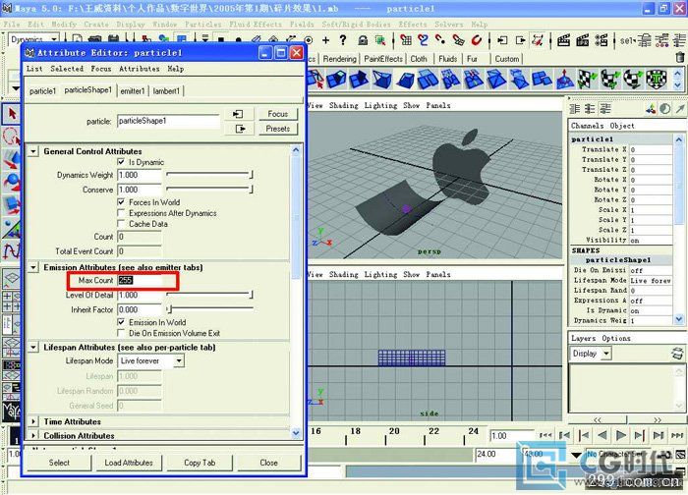Viewport: 688px width, 495px height.
Task: Adjust the Dynamics Weight slider
Action: [209, 175]
